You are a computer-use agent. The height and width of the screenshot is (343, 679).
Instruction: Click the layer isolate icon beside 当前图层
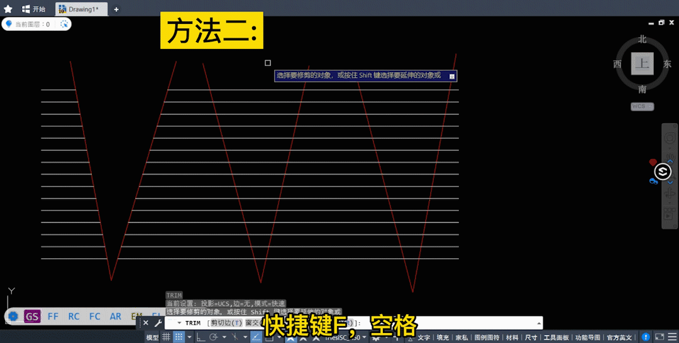point(64,24)
